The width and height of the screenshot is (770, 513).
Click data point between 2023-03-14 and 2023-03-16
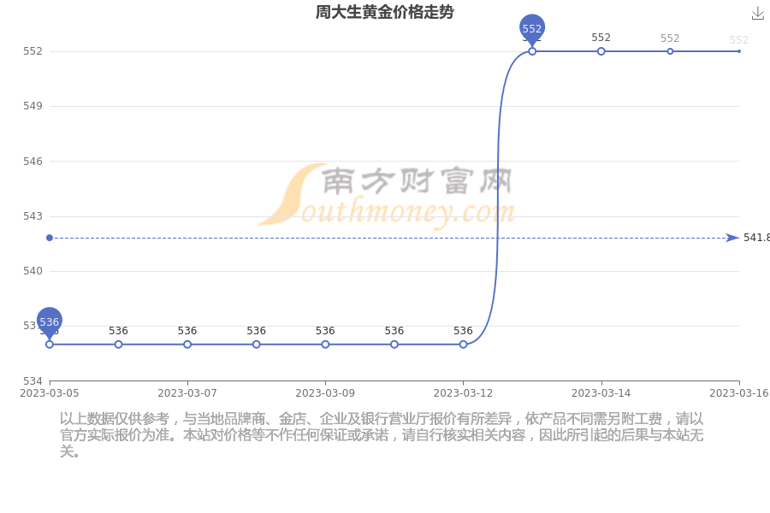click(670, 51)
